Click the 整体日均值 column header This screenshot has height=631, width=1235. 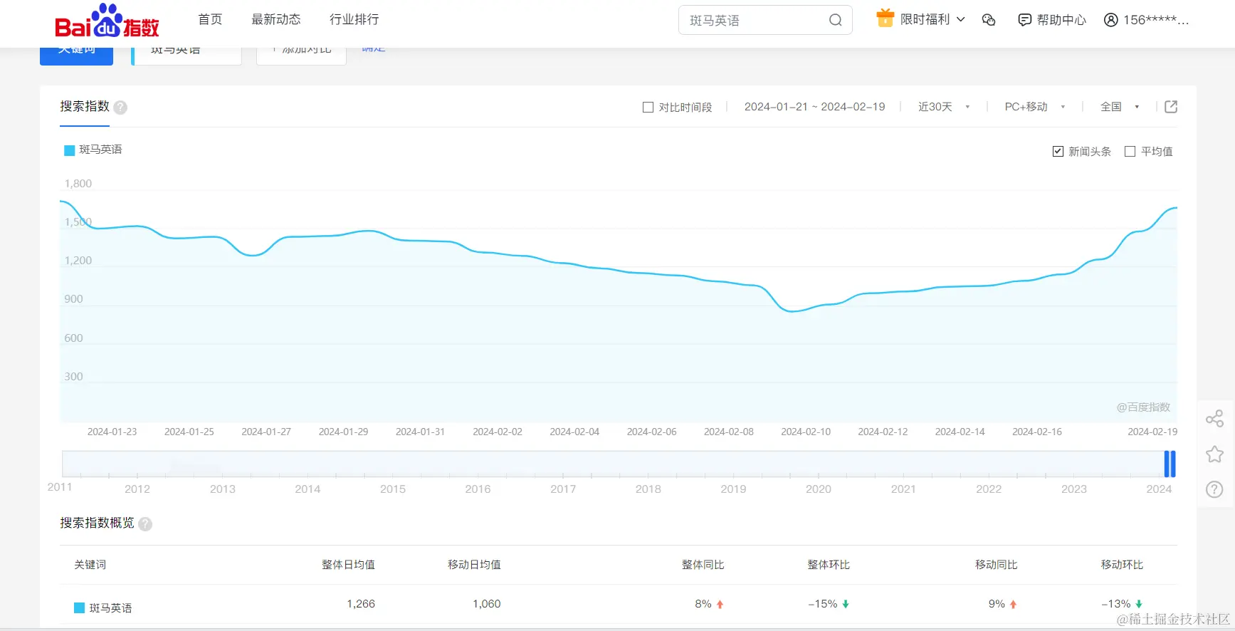coord(348,565)
